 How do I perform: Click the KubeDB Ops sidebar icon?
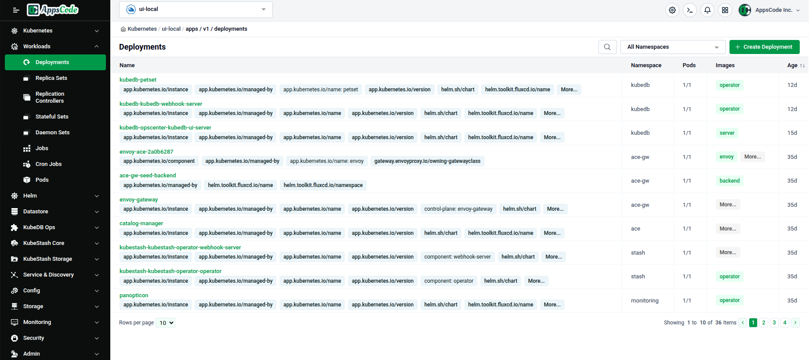point(15,227)
